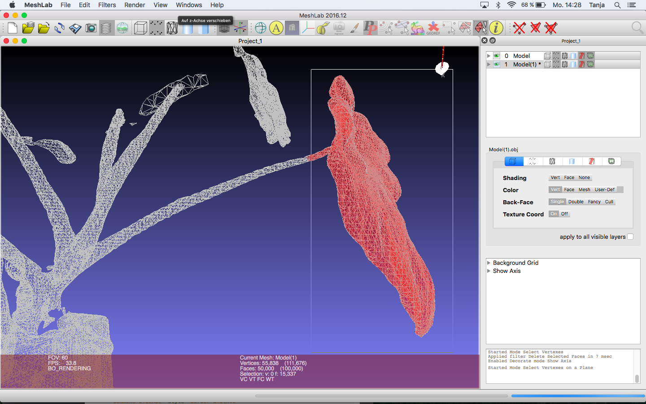
Task: Set Back-Face to Double
Action: 576,202
